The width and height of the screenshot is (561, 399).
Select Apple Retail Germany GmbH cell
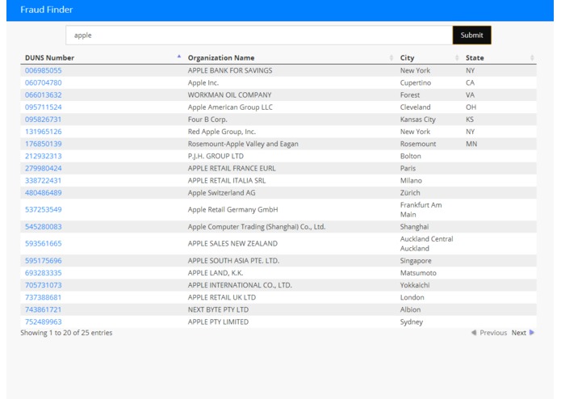[x=233, y=209]
